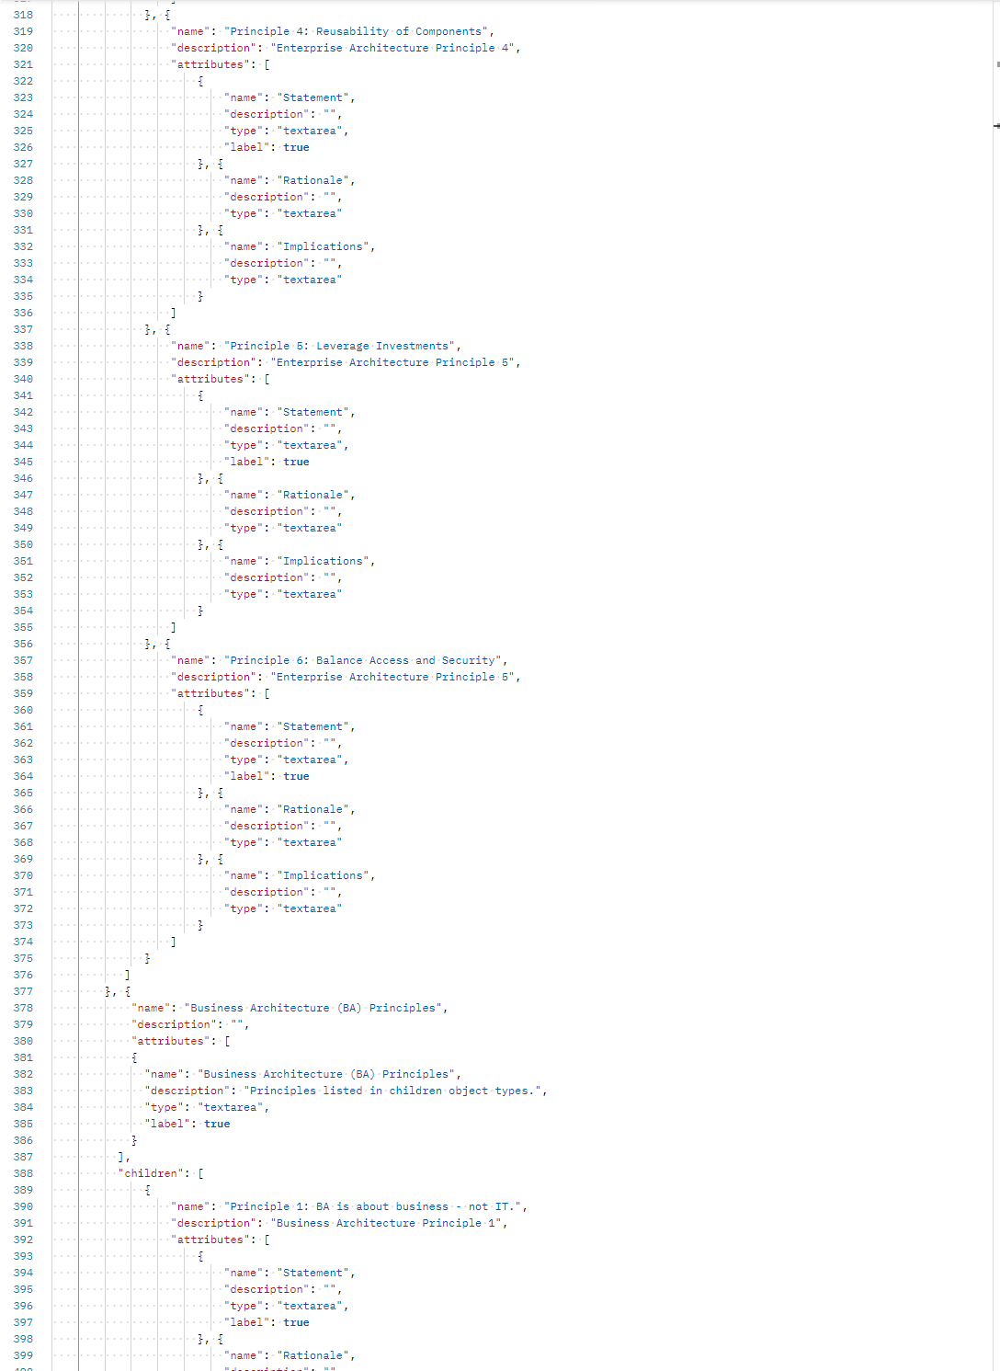Viewport: 1000px width, 1371px height.
Task: Click line number 337 in the gutter
Action: (x=23, y=329)
